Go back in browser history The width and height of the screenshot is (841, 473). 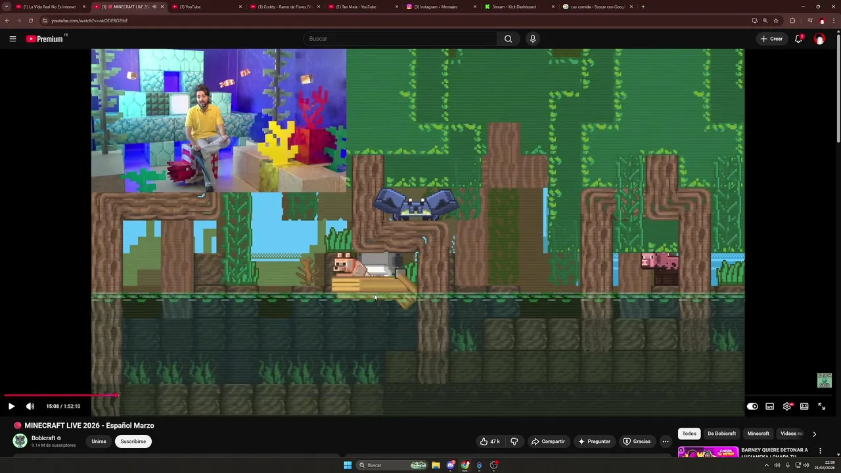(7, 20)
